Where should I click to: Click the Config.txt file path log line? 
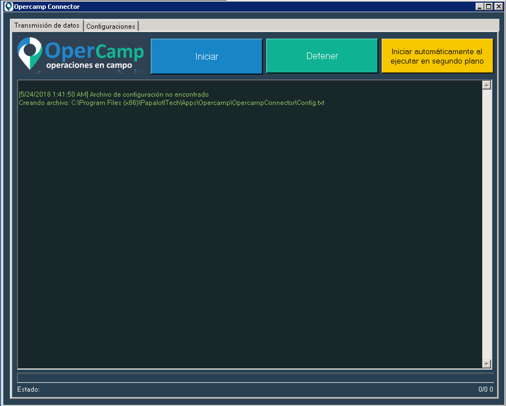point(172,103)
